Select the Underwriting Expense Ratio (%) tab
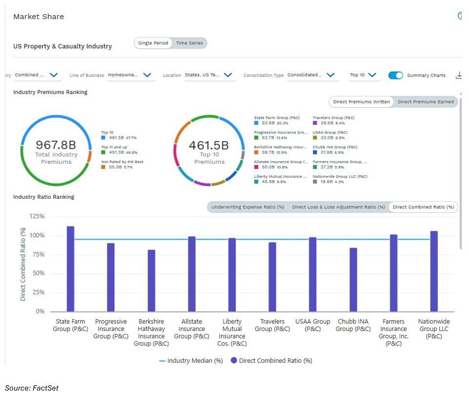The height and width of the screenshot is (395, 469). pyautogui.click(x=248, y=207)
